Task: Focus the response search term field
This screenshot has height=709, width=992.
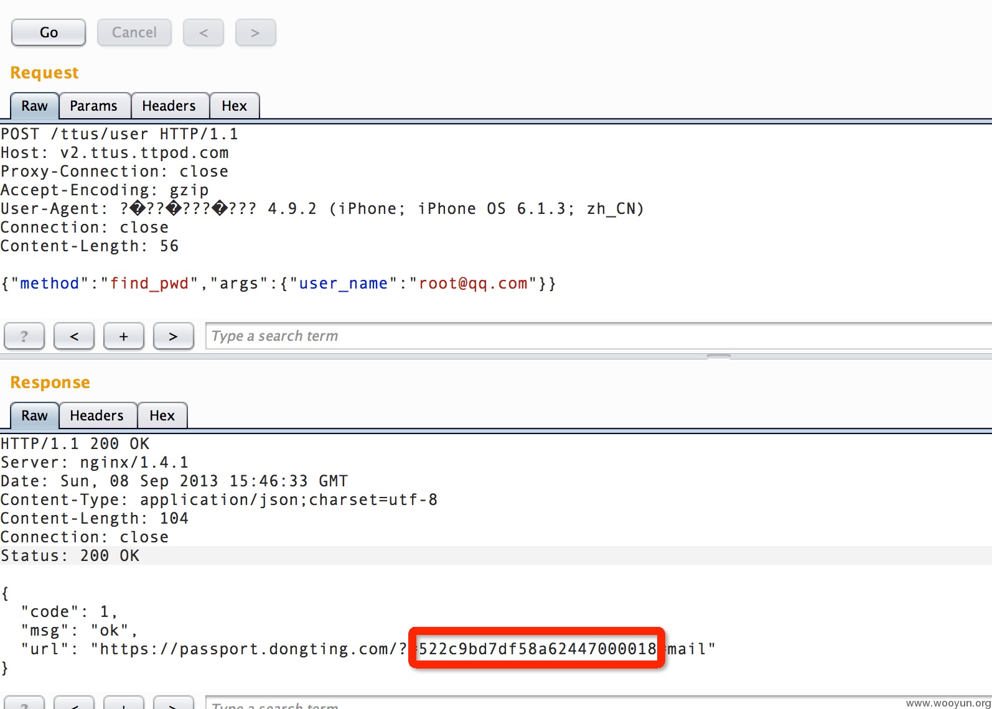Action: [599, 703]
